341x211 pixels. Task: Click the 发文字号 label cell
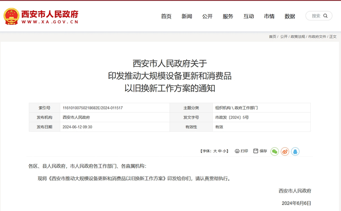[x=191, y=117]
